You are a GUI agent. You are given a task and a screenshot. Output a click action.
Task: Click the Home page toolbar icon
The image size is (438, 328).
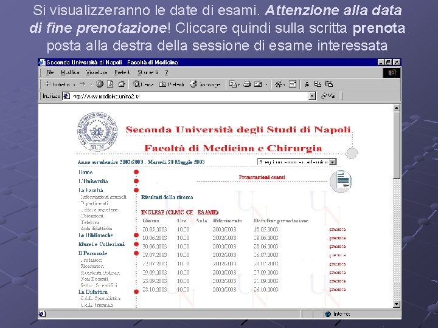tap(121, 84)
